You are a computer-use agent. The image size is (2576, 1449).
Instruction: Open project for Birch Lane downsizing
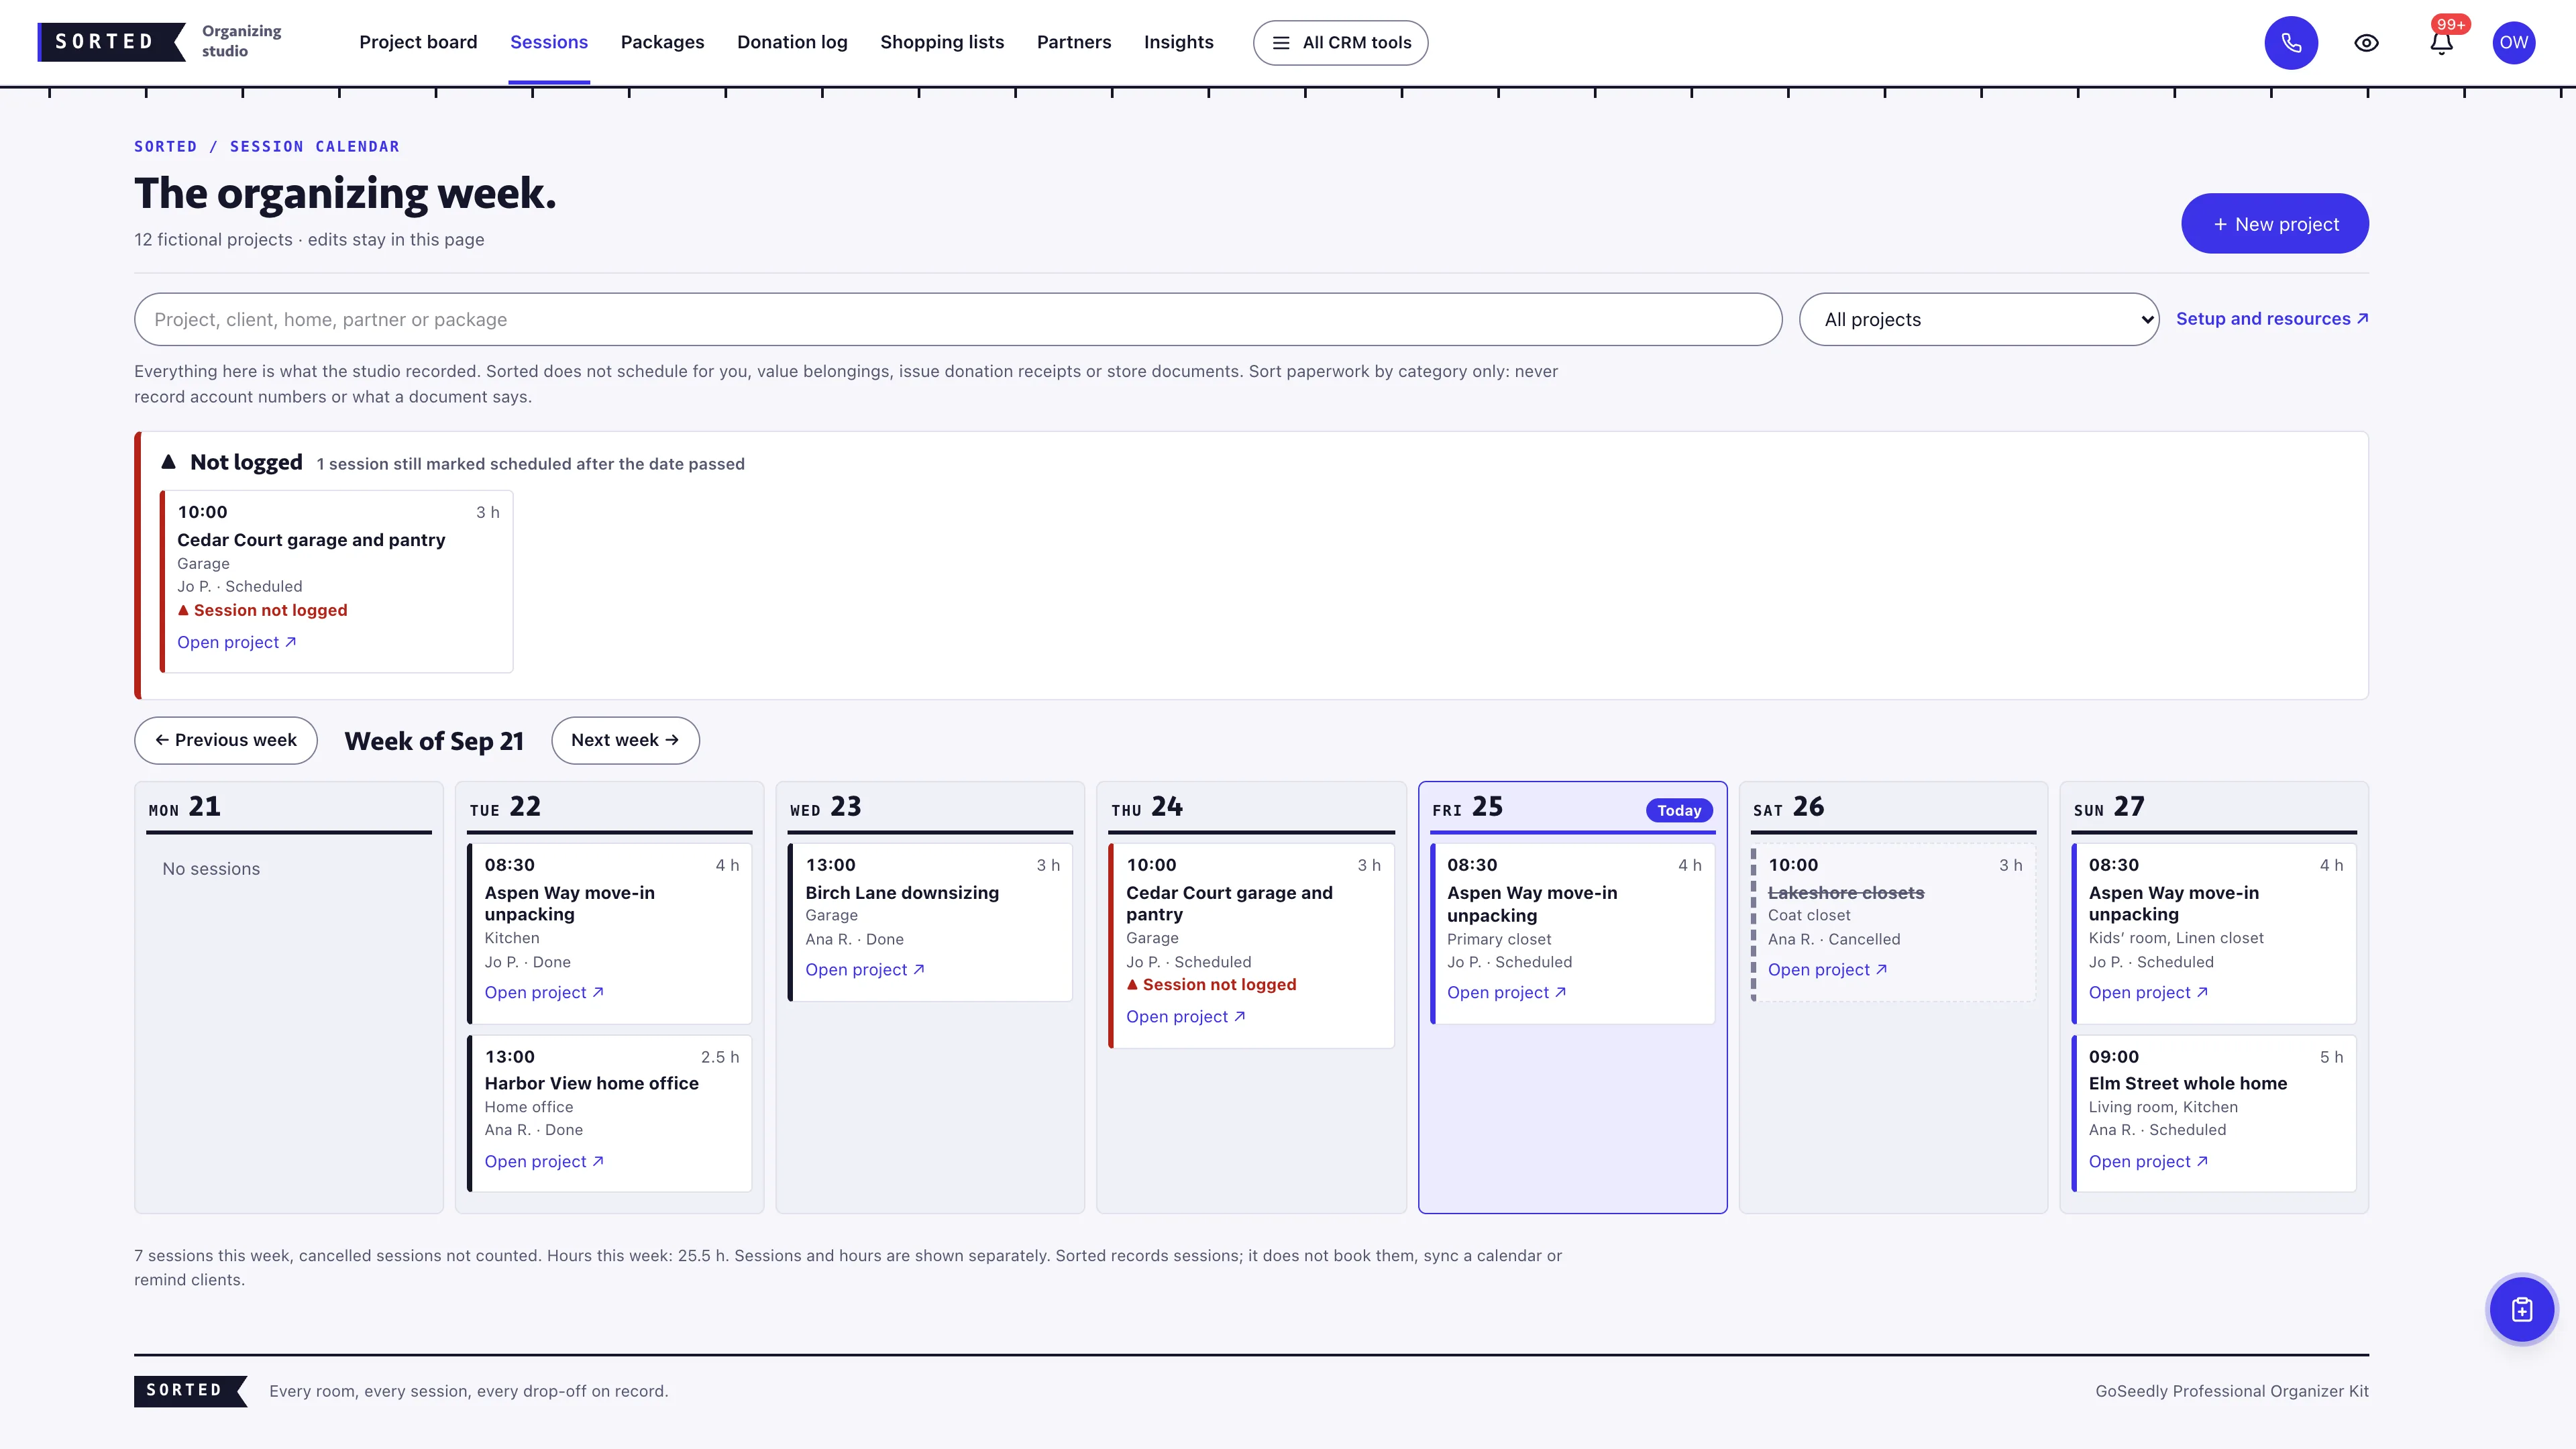865,969
